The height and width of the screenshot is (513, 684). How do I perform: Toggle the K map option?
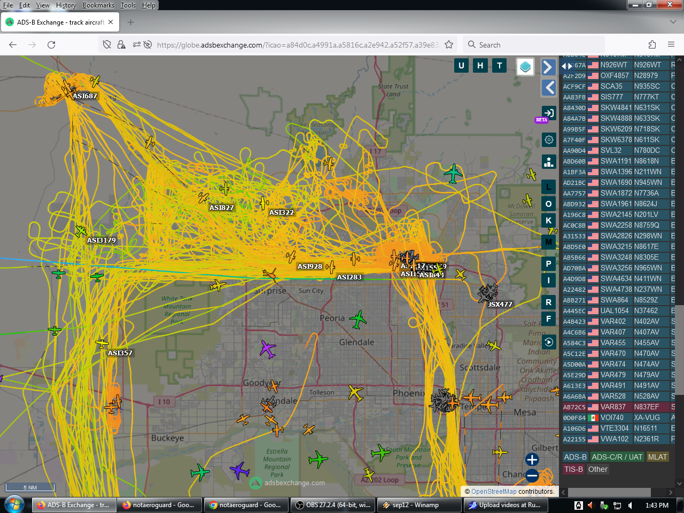pyautogui.click(x=548, y=220)
